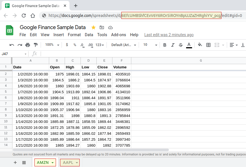Image resolution: width=246 pixels, height=167 pixels.
Task: Format as currency with dollar icon
Action: [x=67, y=45]
